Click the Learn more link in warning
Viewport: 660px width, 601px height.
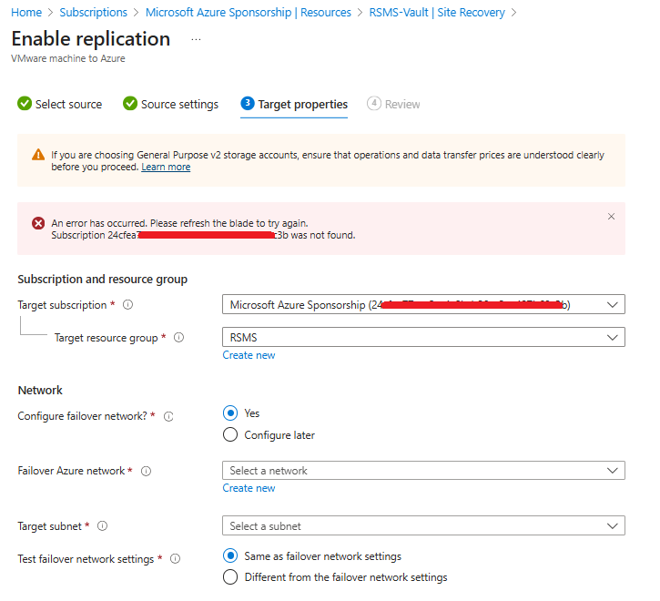tap(166, 168)
